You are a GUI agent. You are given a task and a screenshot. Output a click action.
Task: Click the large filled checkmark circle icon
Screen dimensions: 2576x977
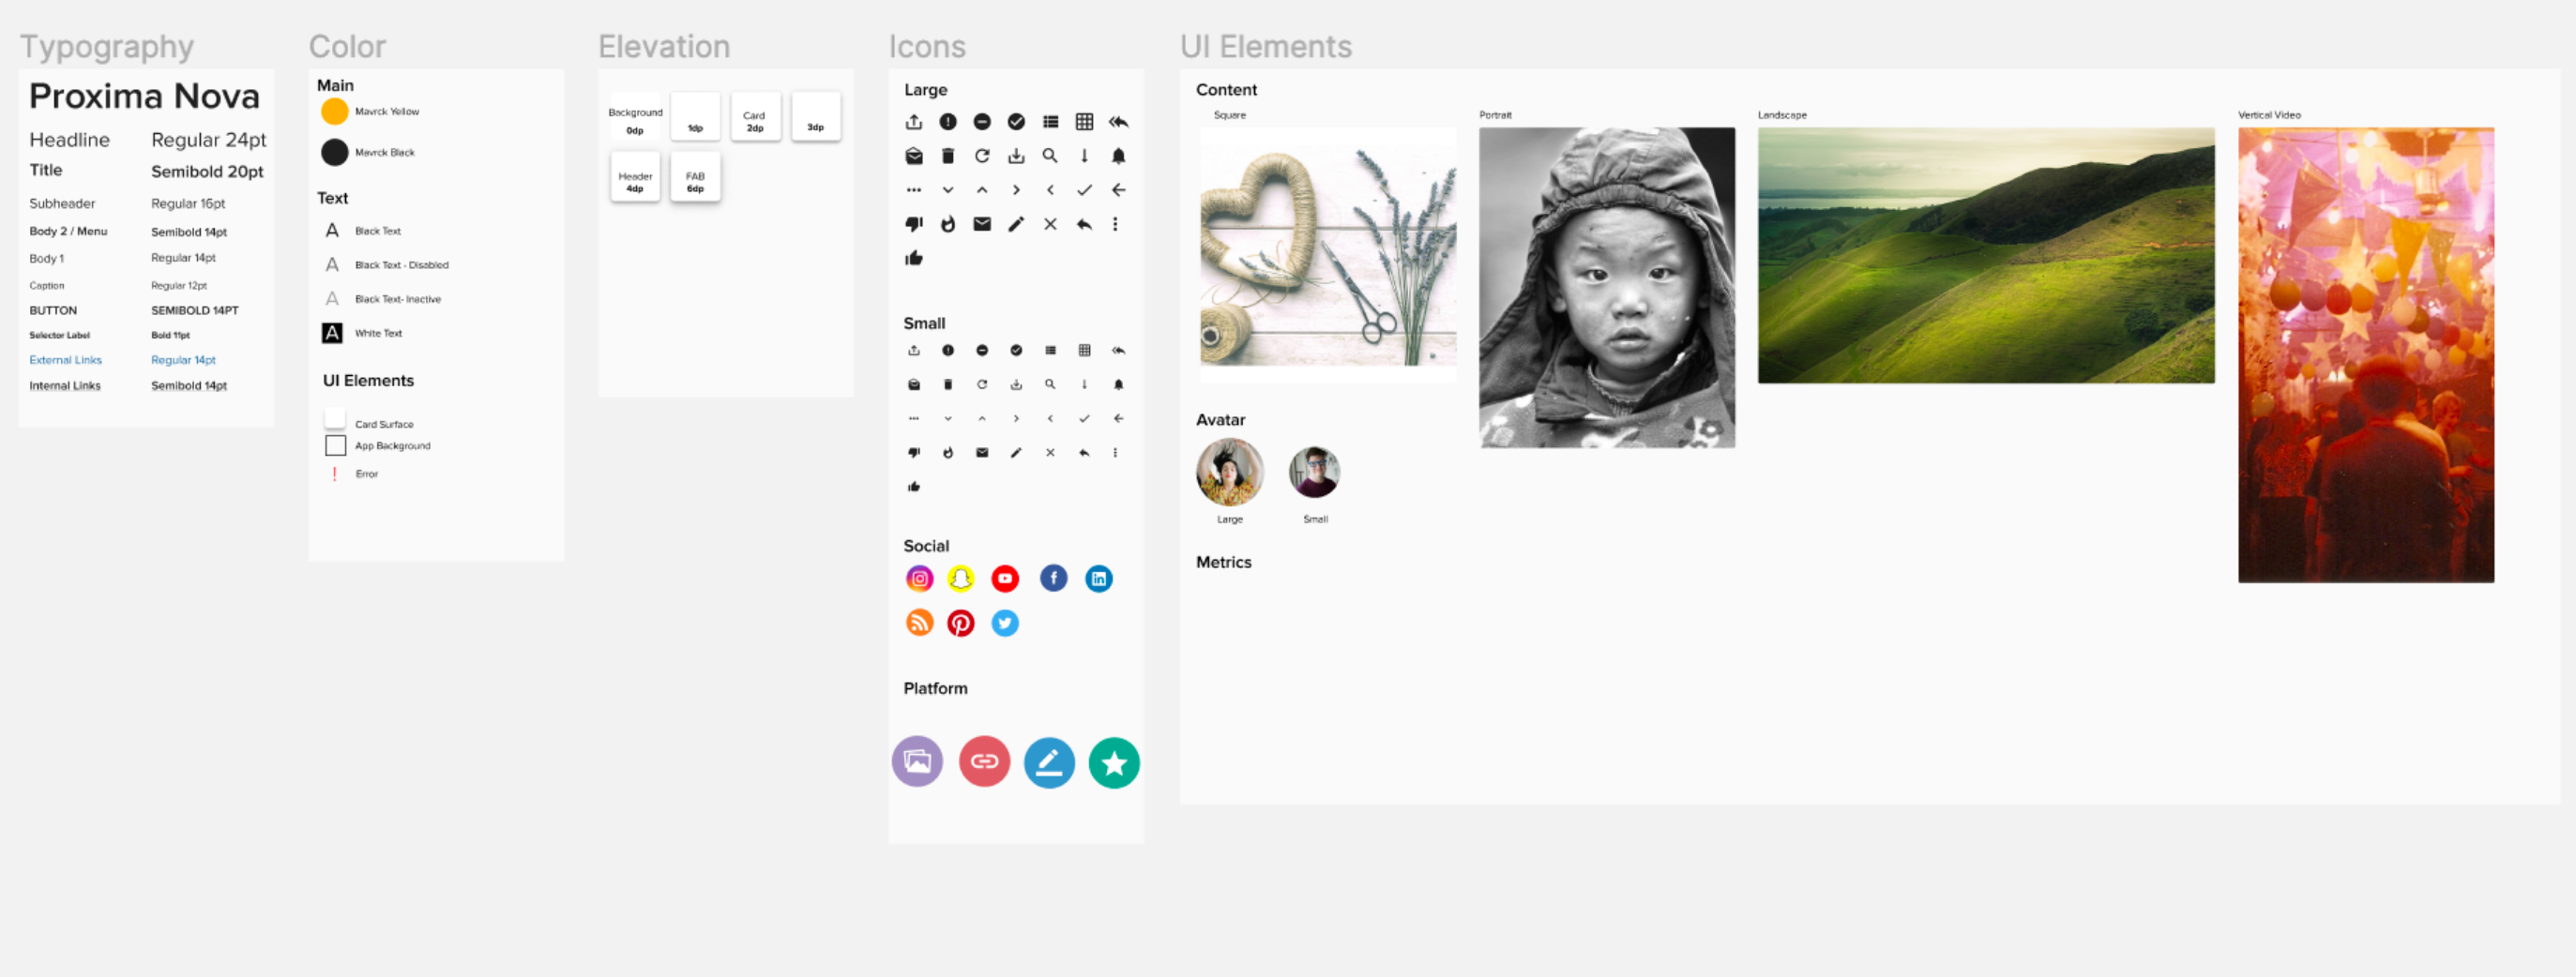click(1016, 122)
